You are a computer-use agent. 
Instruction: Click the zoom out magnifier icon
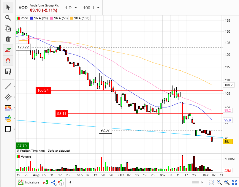(x=219, y=182)
